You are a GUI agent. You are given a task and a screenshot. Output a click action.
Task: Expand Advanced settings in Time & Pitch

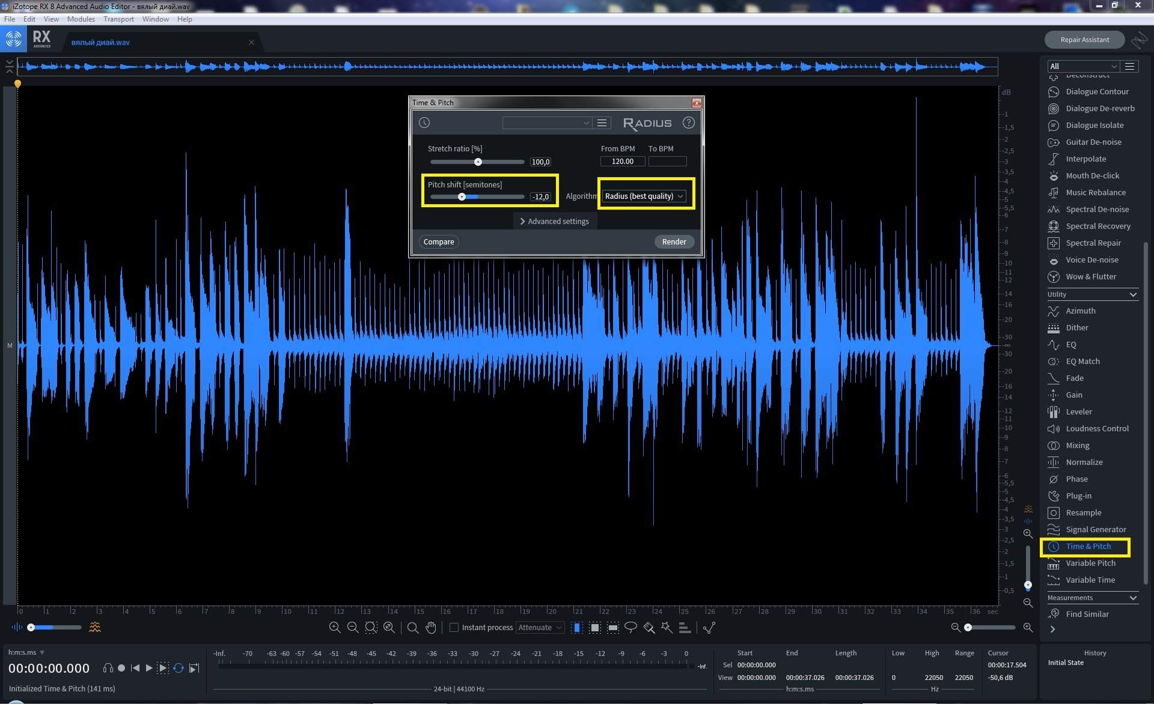[x=554, y=221]
